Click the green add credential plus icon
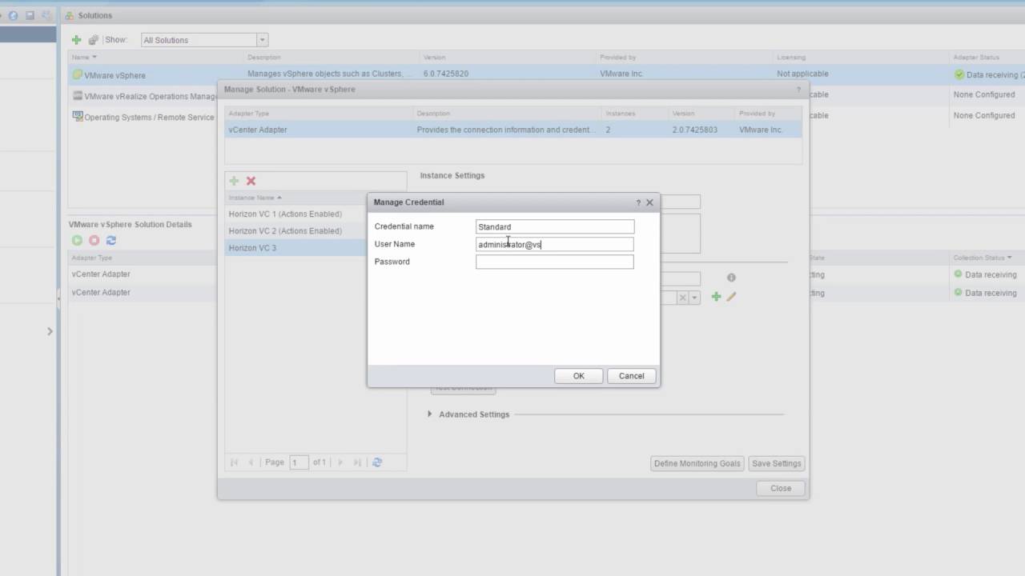Viewport: 1025px width, 576px height. [x=716, y=297]
